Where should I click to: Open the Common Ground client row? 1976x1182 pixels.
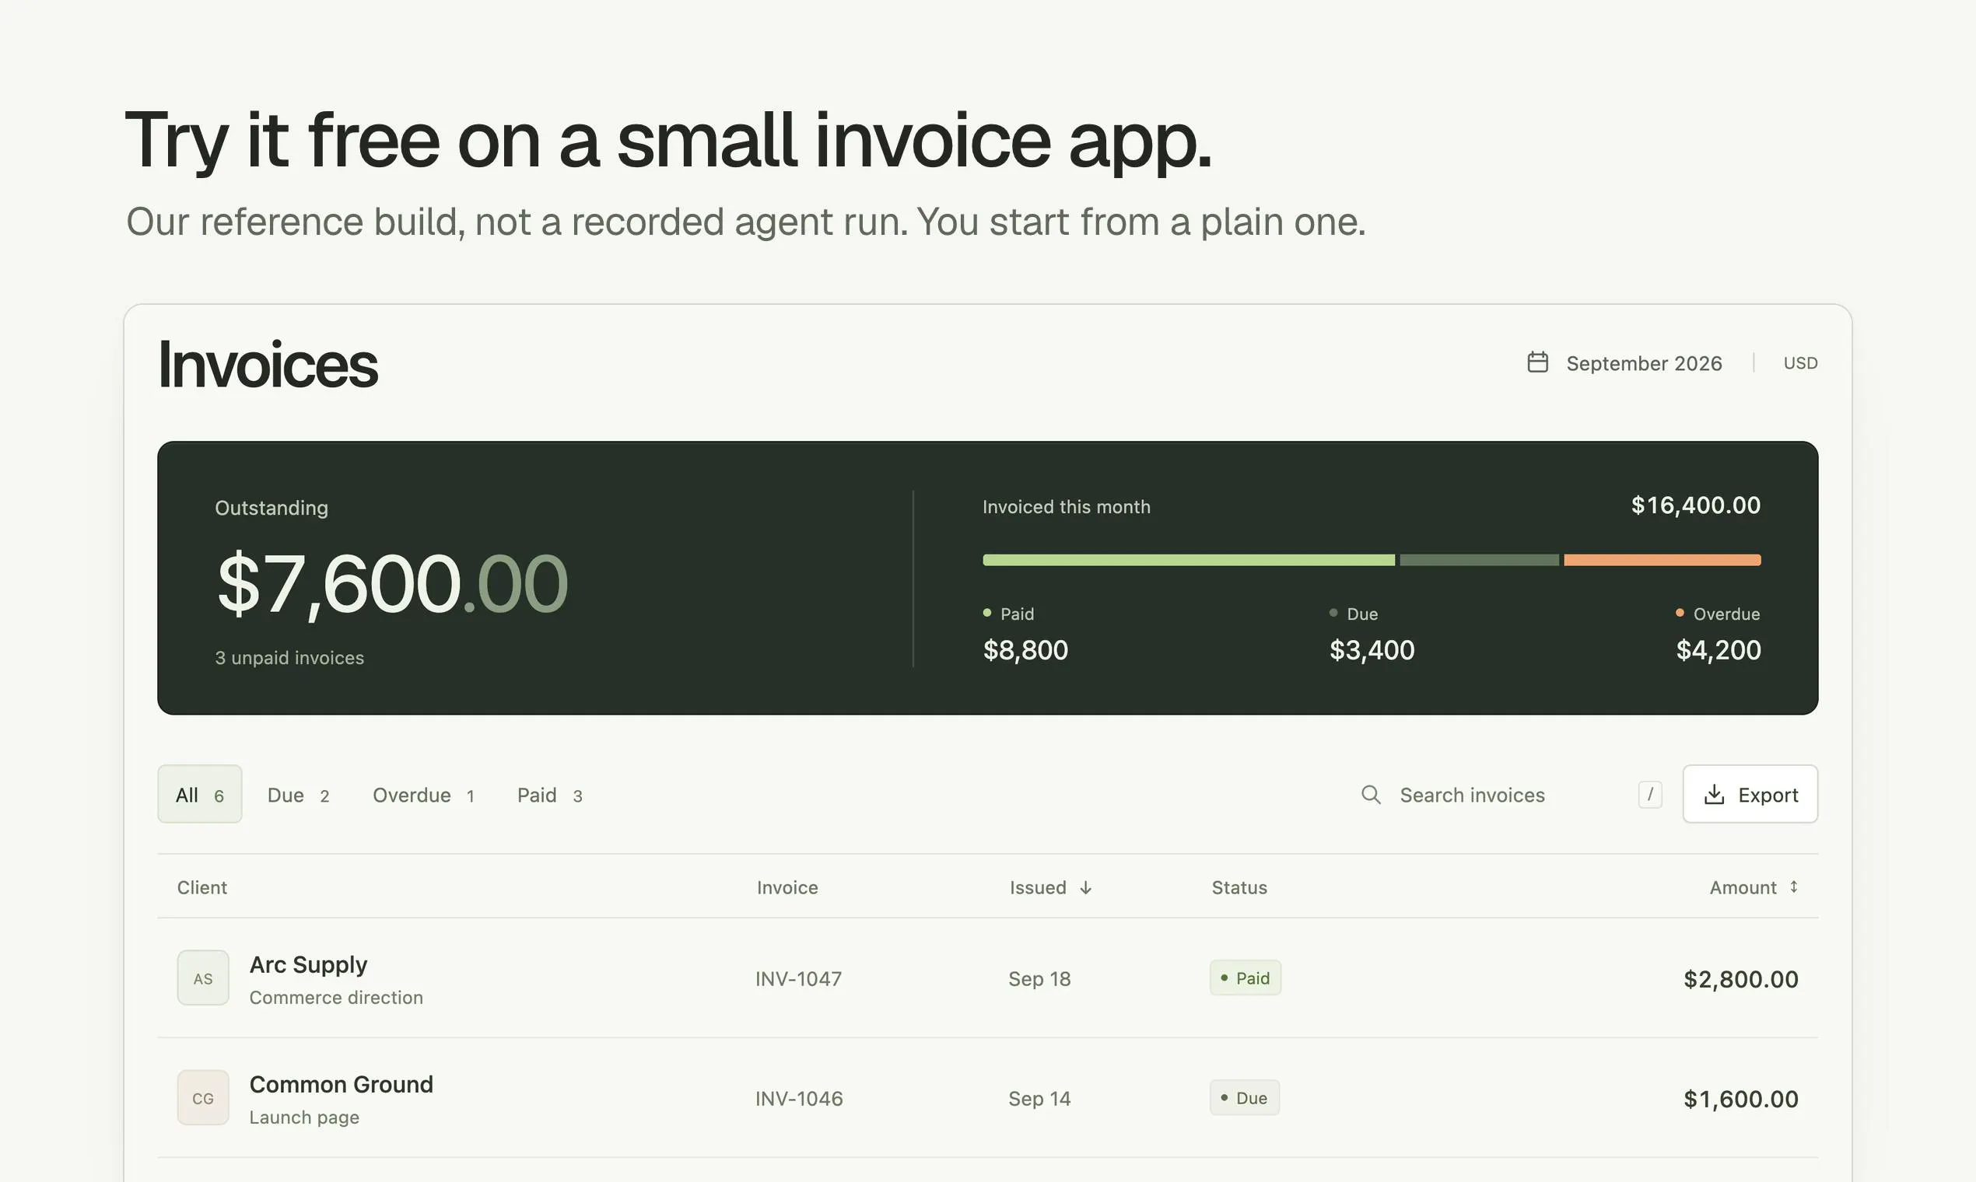coord(988,1097)
